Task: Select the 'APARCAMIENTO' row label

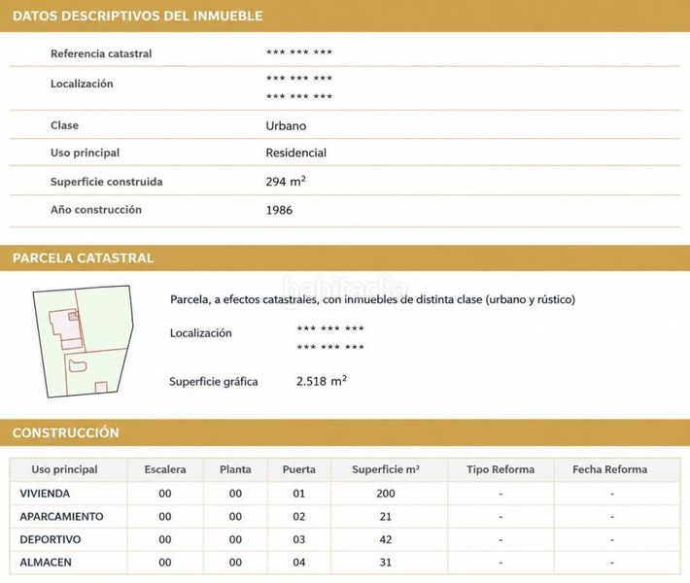Action: click(x=61, y=517)
